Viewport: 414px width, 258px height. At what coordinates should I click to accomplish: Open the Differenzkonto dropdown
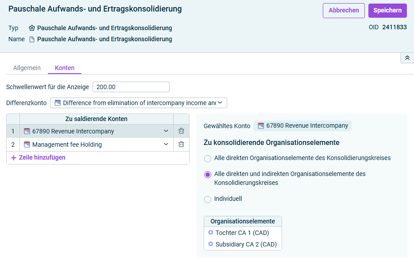[x=139, y=103]
